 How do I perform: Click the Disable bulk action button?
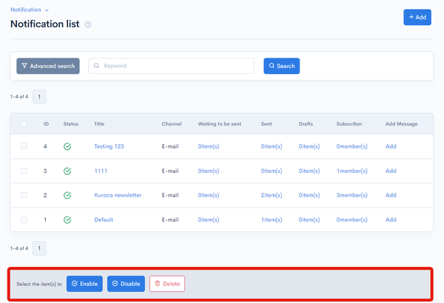click(x=126, y=284)
